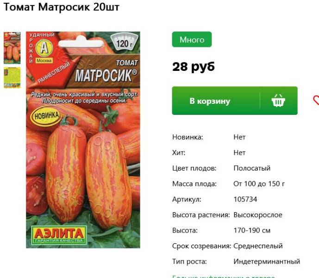This screenshot has height=278, width=319.
Task: Click the green Много availability badge
Action: tap(192, 39)
